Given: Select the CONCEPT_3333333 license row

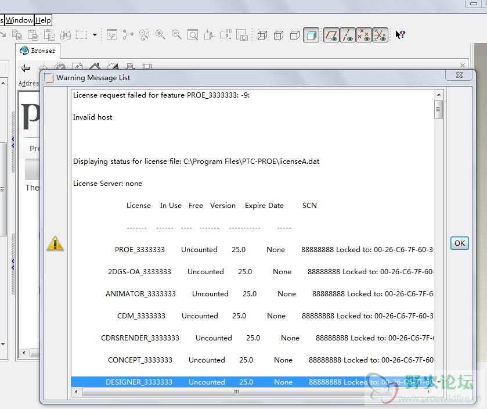Looking at the screenshot, I should 252,360.
